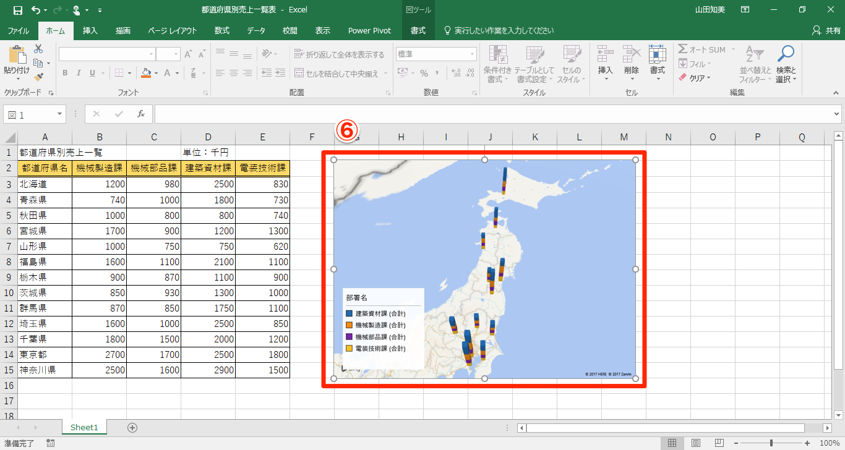Click the Save icon in quick access toolbar
The width and height of the screenshot is (845, 450).
pos(17,10)
